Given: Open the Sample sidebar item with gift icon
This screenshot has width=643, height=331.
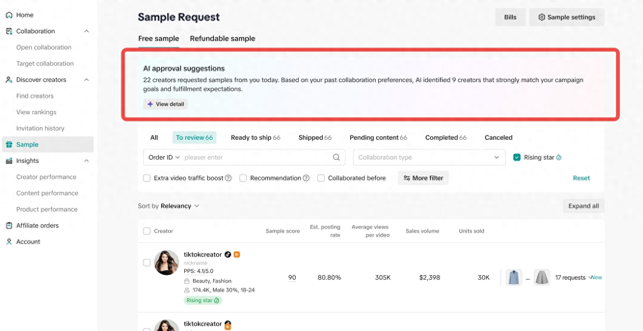Looking at the screenshot, I should pos(48,144).
